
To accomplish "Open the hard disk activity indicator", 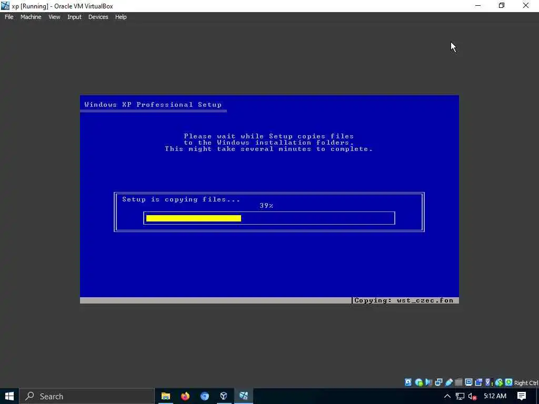I will pyautogui.click(x=408, y=382).
